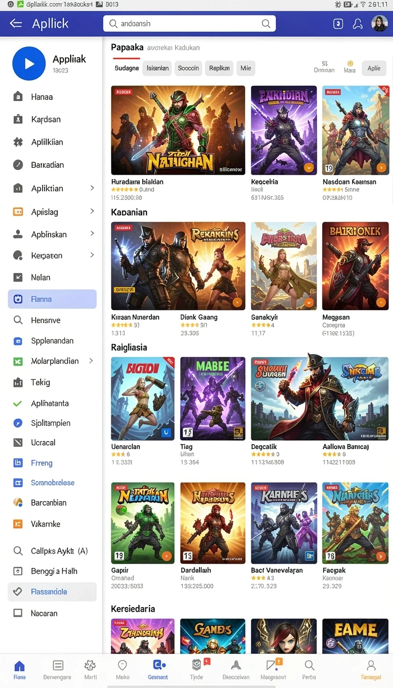Switch to the Replkan tab
Image resolution: width=393 pixels, height=688 pixels.
pyautogui.click(x=220, y=68)
